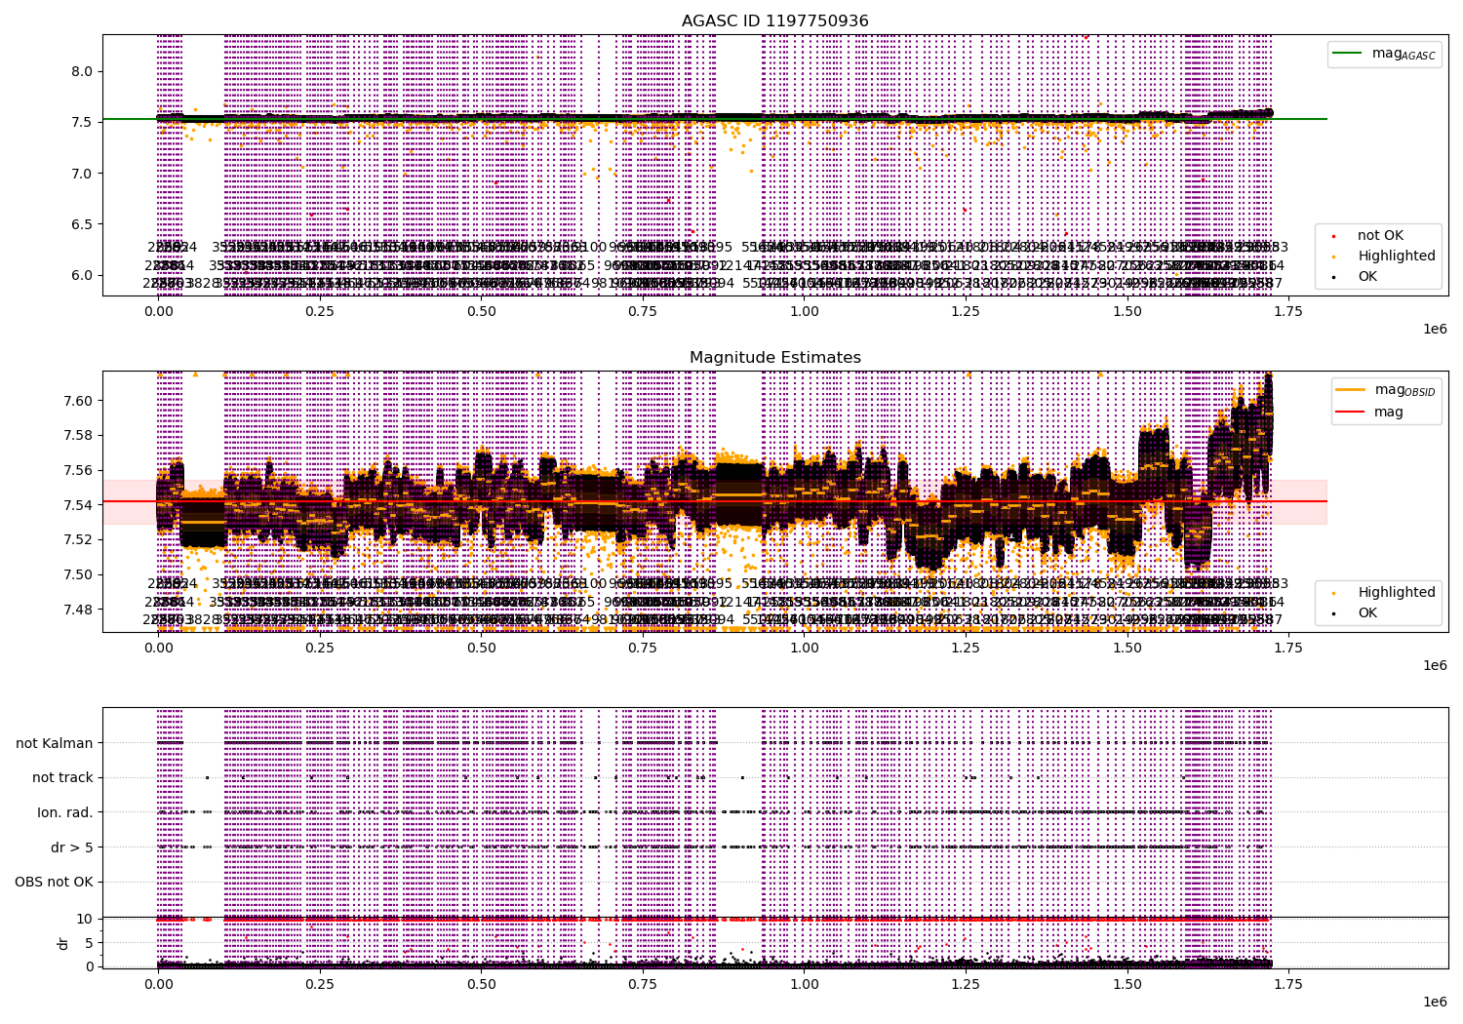1463x1024 pixels.
Task: Select the 'OBS not OK' y-axis label
Action: [x=54, y=882]
